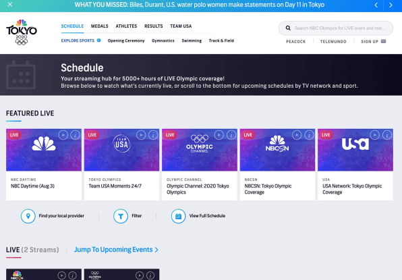
Task: Expand the Explore Sports menu
Action: click(81, 40)
